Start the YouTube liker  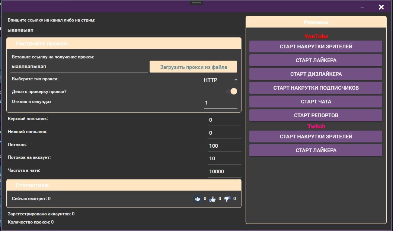316,60
